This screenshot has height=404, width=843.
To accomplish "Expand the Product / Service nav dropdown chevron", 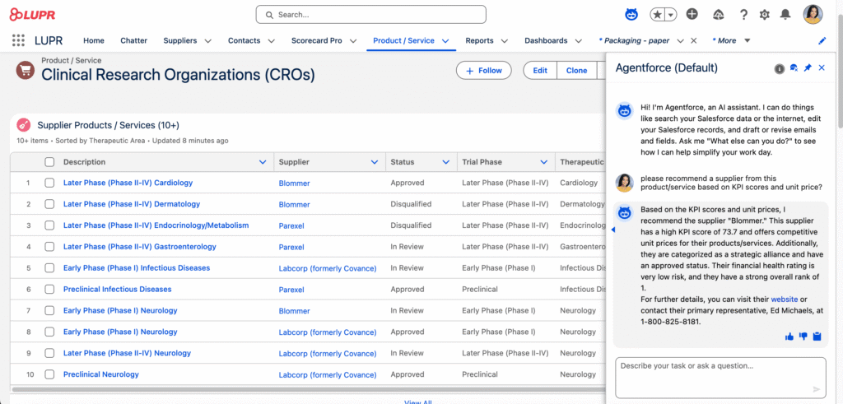I will pyautogui.click(x=445, y=41).
